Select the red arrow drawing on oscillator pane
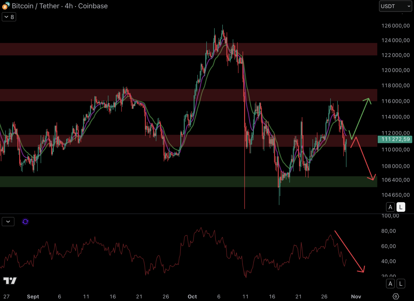The height and width of the screenshot is (301, 414). coord(349,251)
